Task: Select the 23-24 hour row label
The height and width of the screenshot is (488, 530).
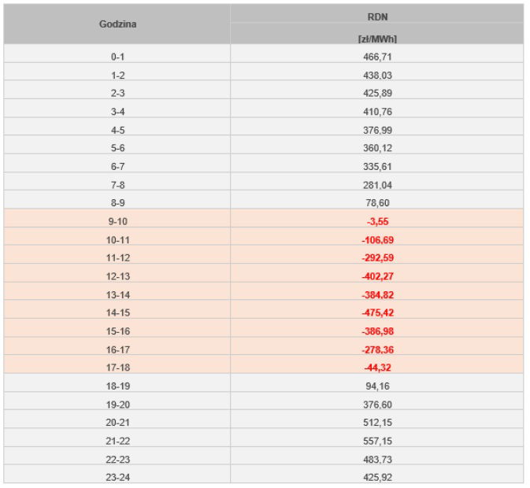Action: click(x=117, y=476)
